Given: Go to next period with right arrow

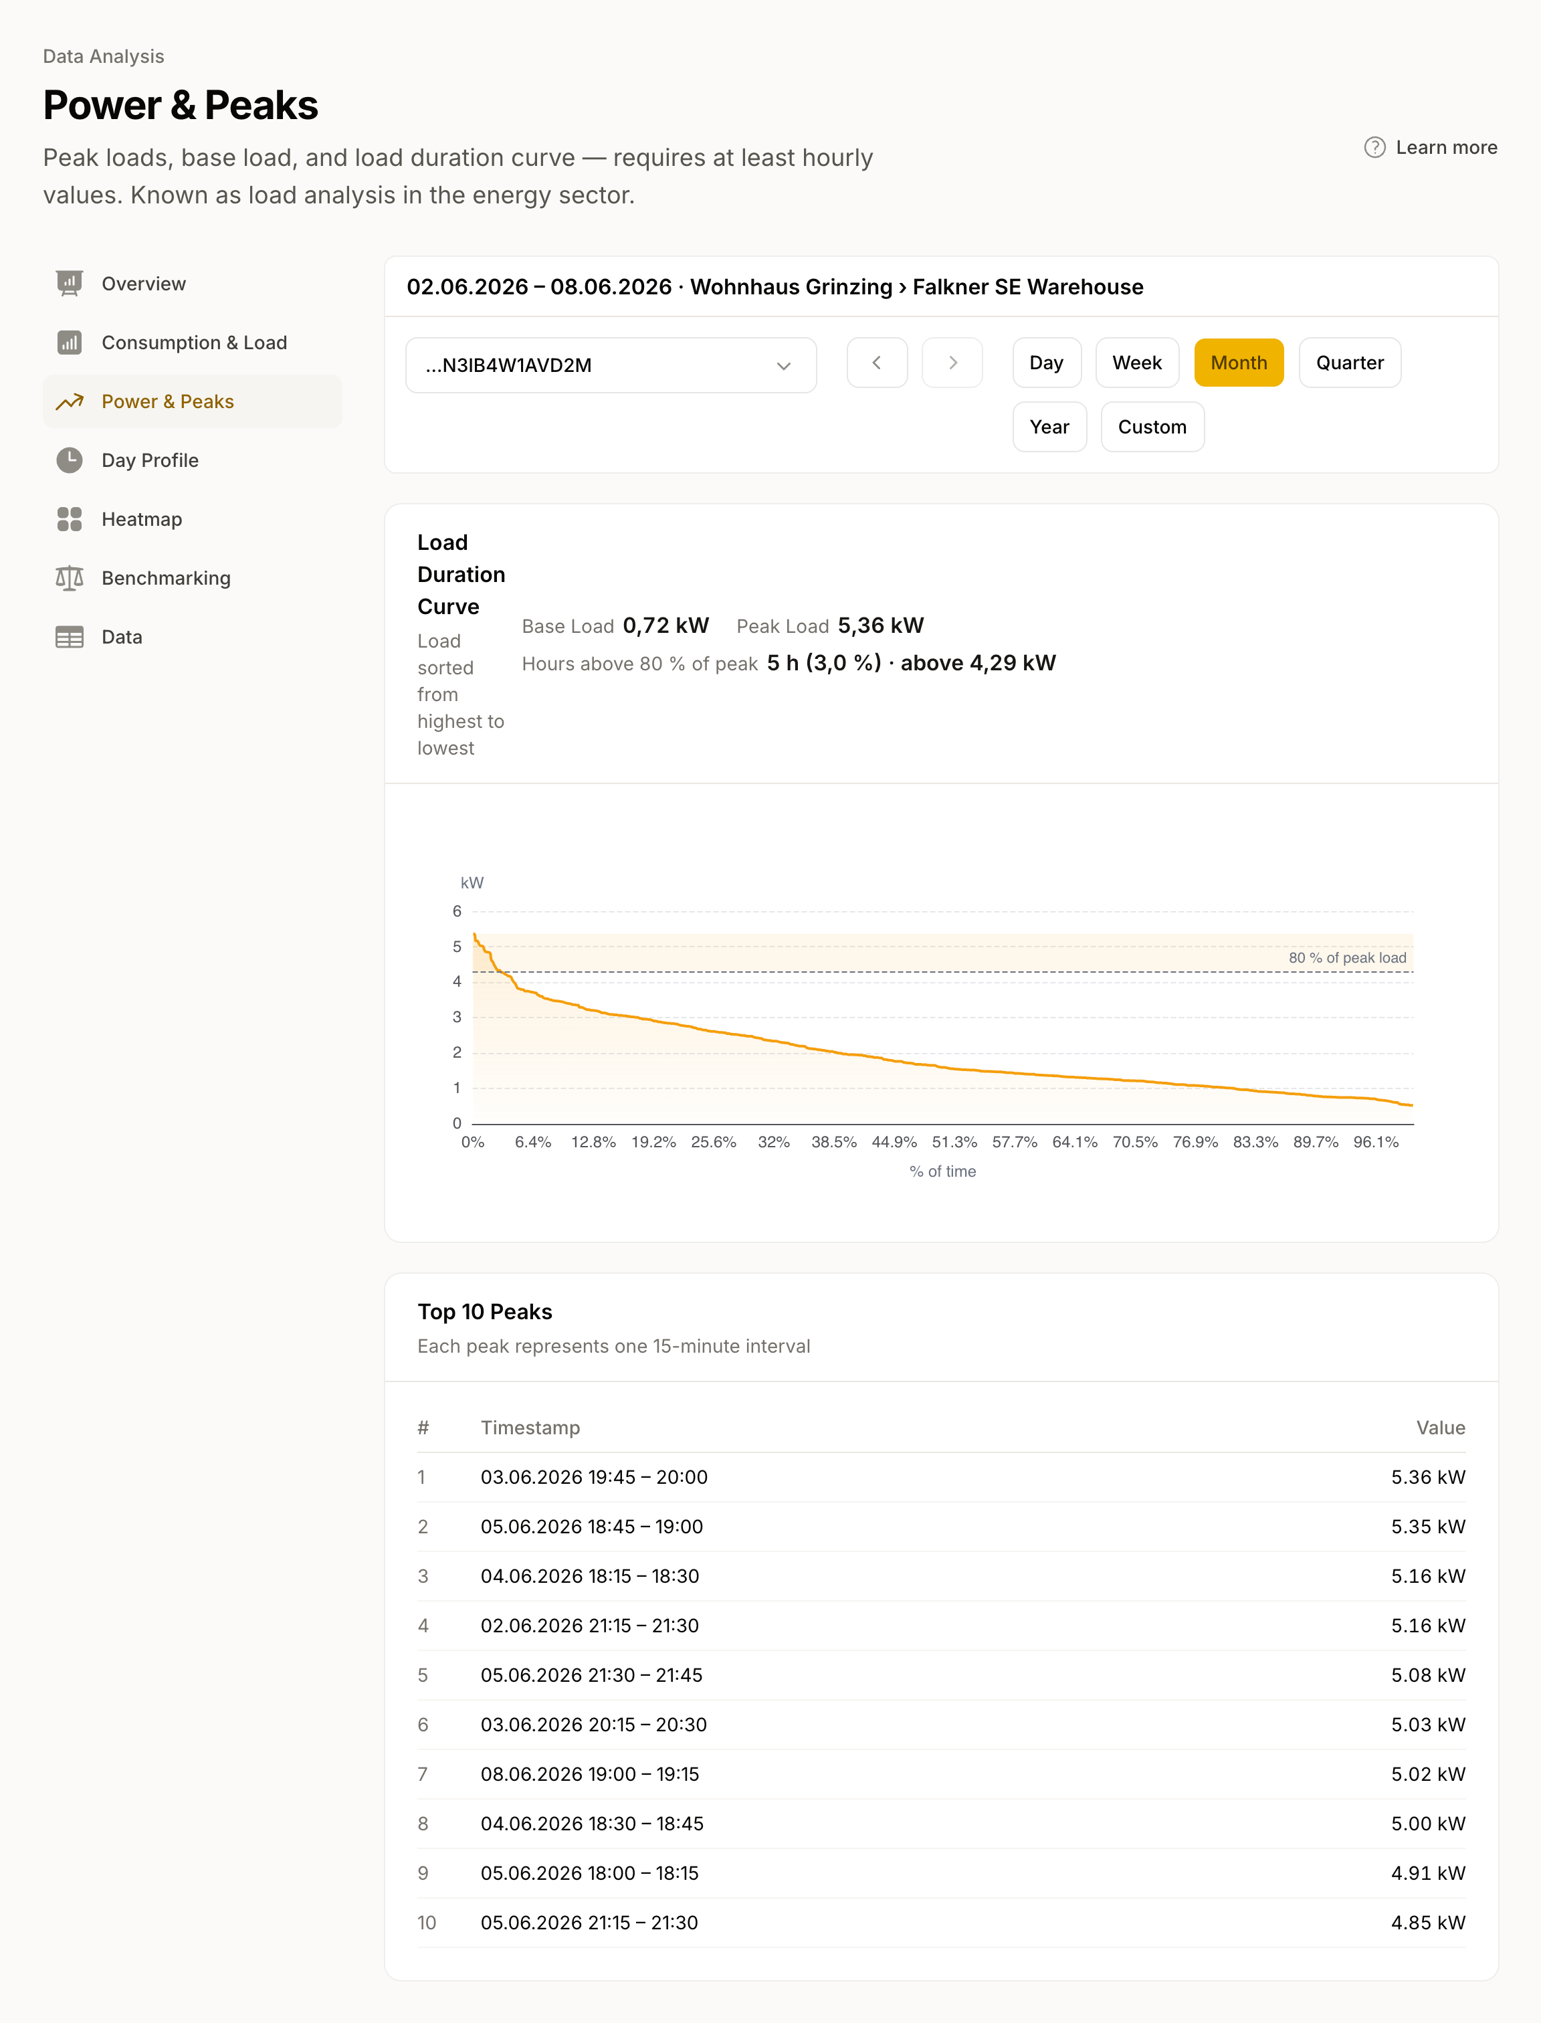Looking at the screenshot, I should click(x=952, y=363).
